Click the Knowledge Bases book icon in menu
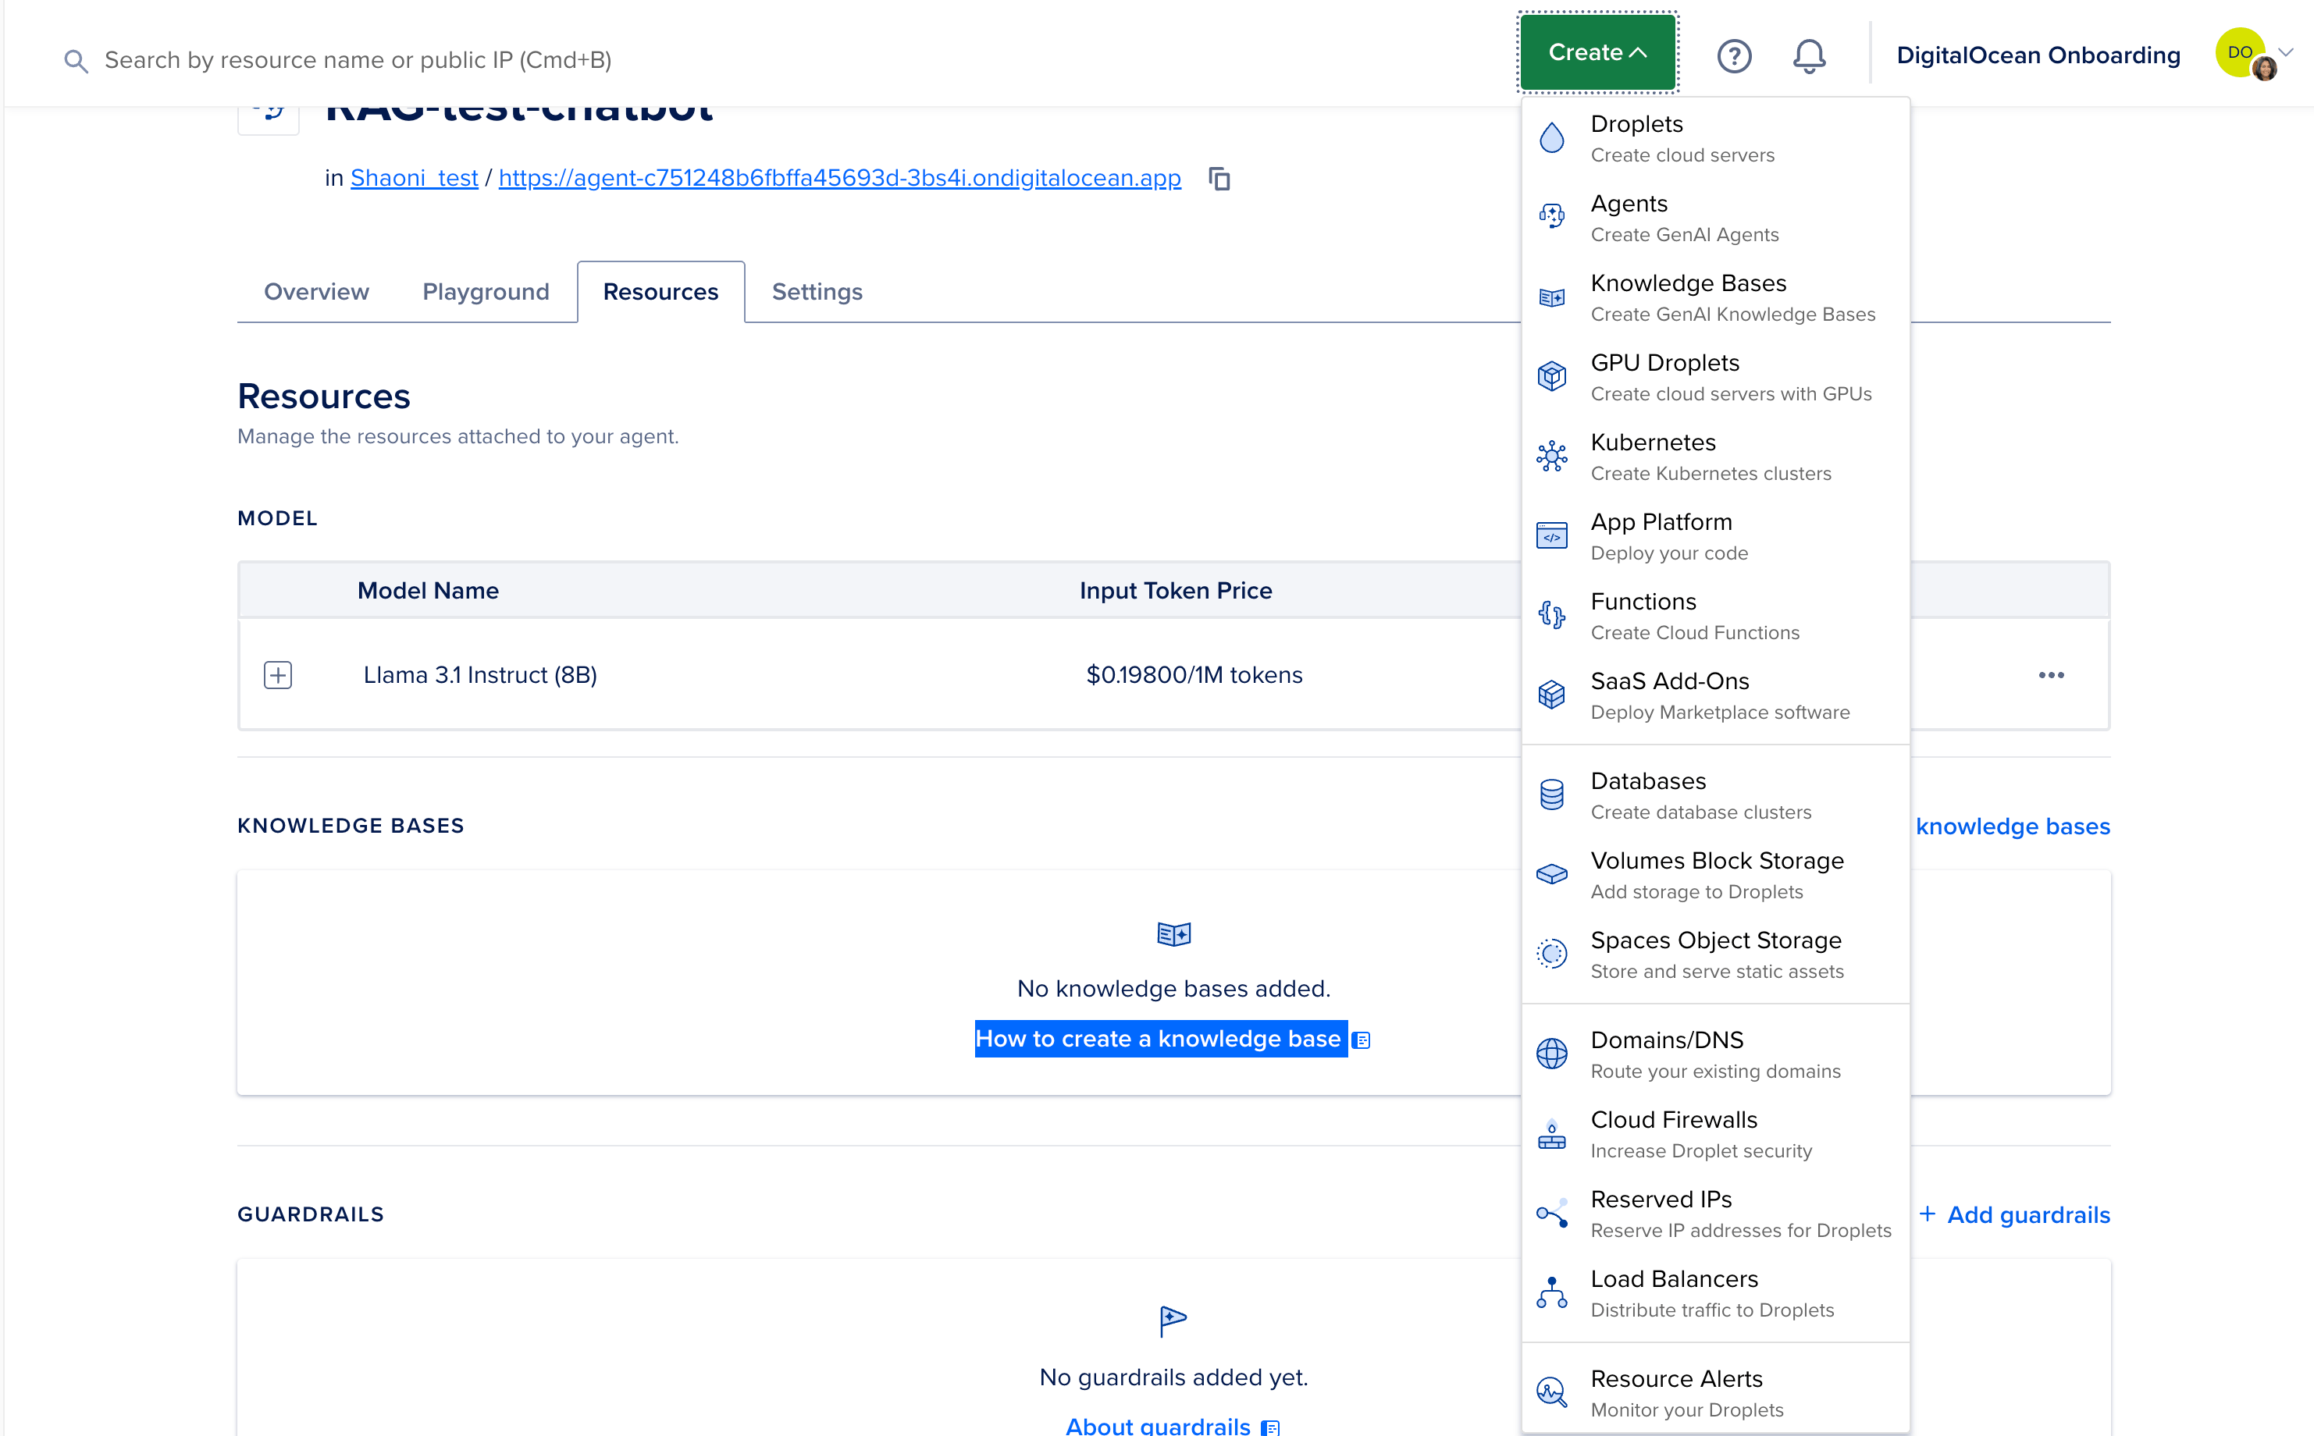2314x1436 pixels. point(1551,297)
